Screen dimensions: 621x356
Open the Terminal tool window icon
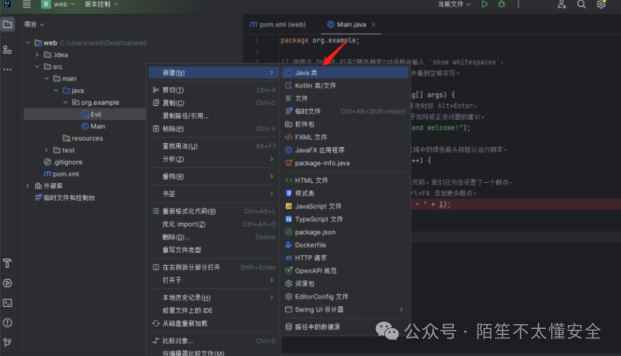pyautogui.click(x=7, y=303)
